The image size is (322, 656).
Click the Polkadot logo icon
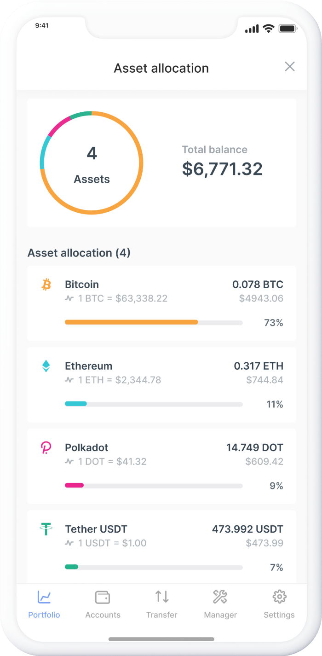46,448
